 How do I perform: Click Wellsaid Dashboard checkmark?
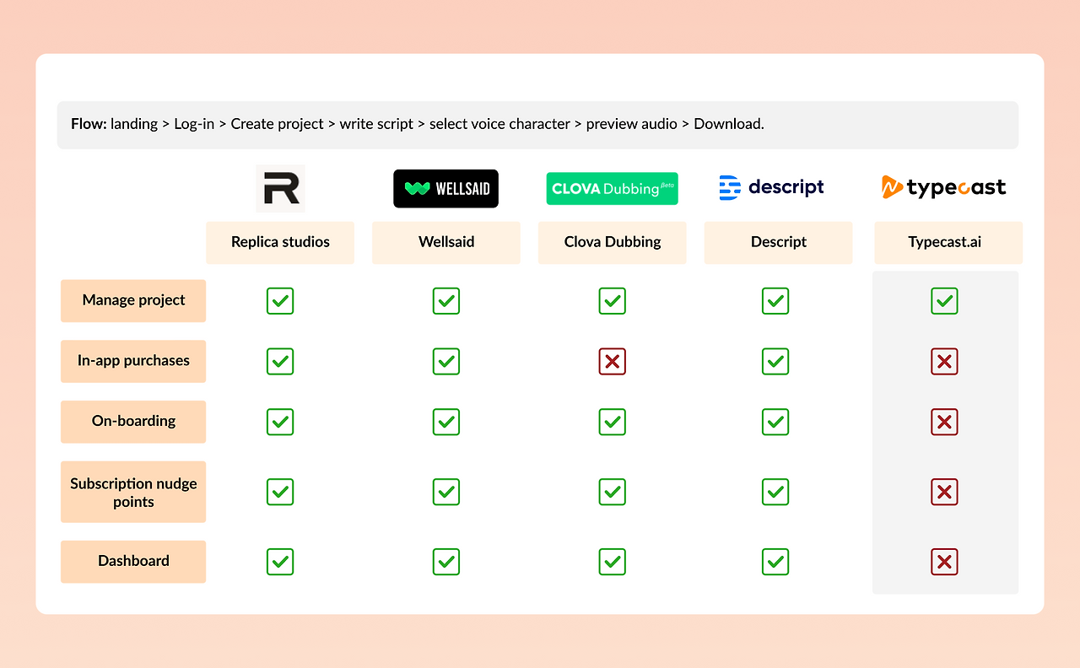click(x=446, y=562)
